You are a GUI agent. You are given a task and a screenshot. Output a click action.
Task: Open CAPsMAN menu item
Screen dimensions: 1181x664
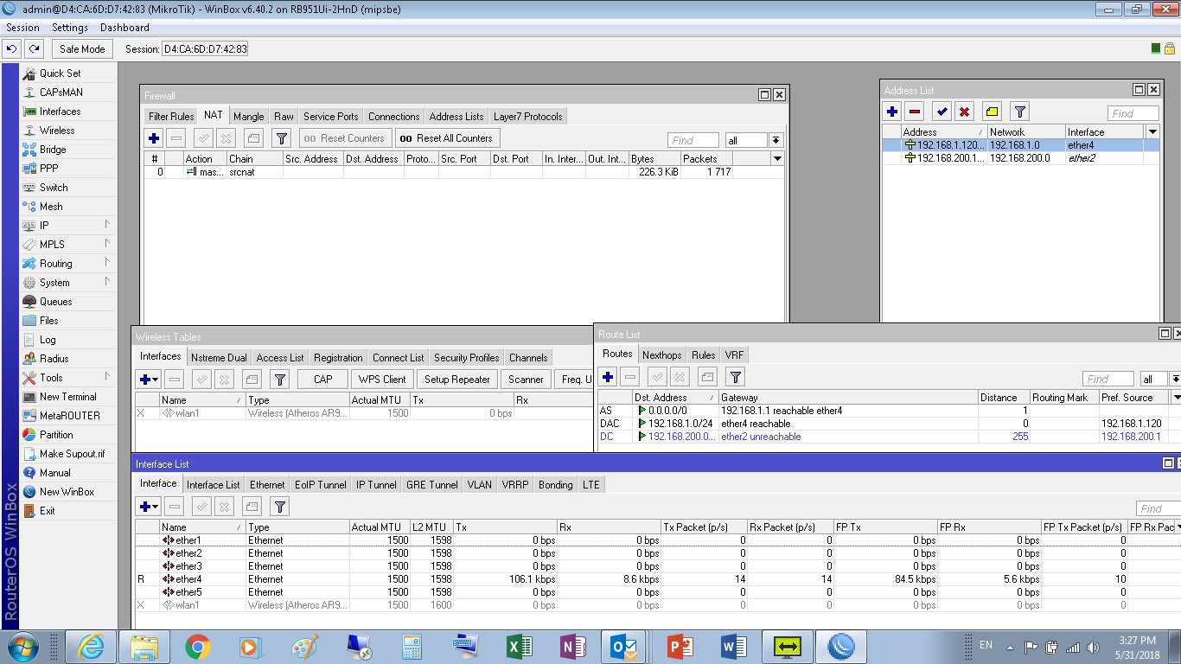coord(61,93)
